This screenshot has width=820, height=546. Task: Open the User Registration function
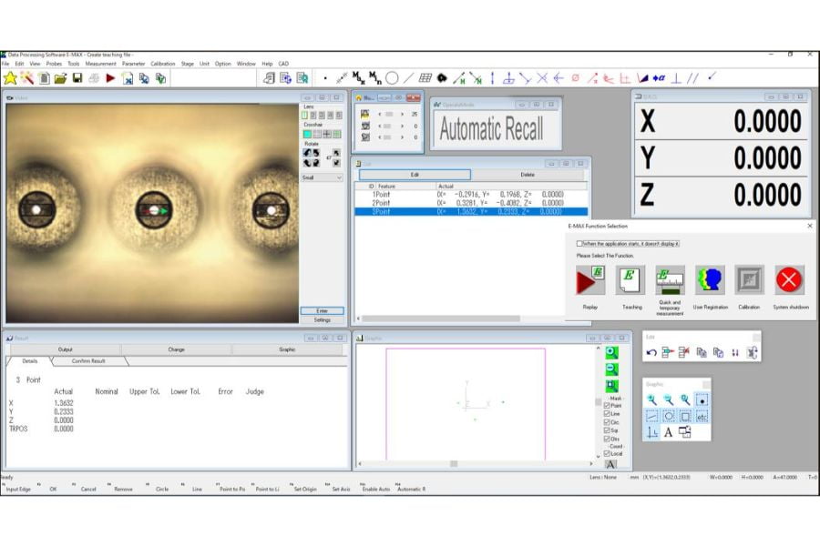710,280
